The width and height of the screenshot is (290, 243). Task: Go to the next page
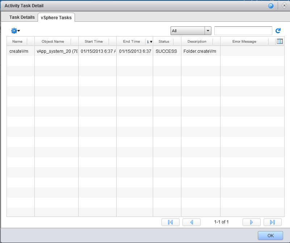(251, 222)
